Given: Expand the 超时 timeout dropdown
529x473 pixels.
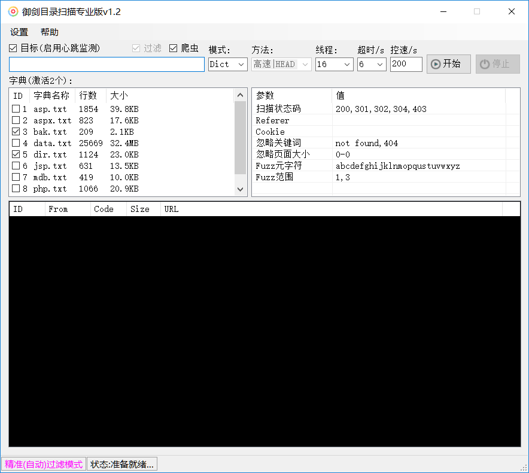Looking at the screenshot, I should (372, 64).
